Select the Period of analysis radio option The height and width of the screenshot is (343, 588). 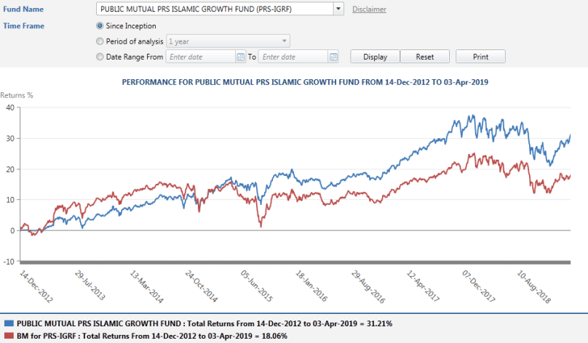(100, 41)
